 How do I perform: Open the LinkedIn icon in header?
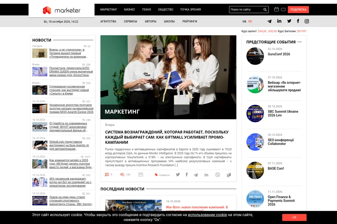279,21
